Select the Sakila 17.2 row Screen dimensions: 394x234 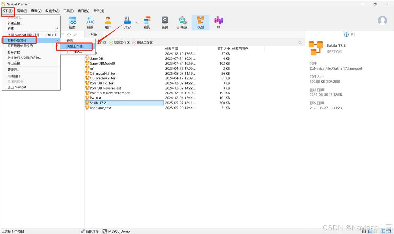tap(124, 103)
